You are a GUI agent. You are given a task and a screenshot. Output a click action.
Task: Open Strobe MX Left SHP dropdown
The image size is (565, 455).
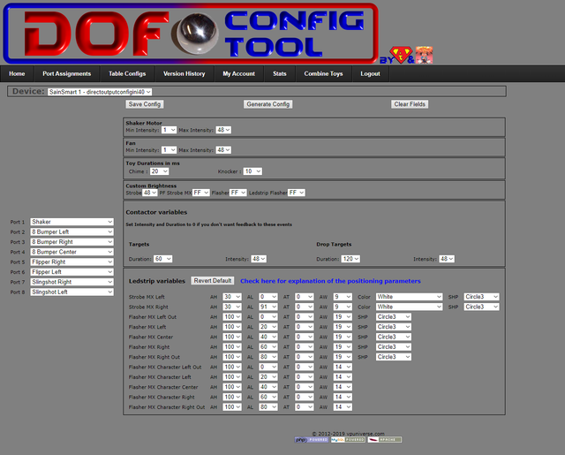[x=481, y=297]
